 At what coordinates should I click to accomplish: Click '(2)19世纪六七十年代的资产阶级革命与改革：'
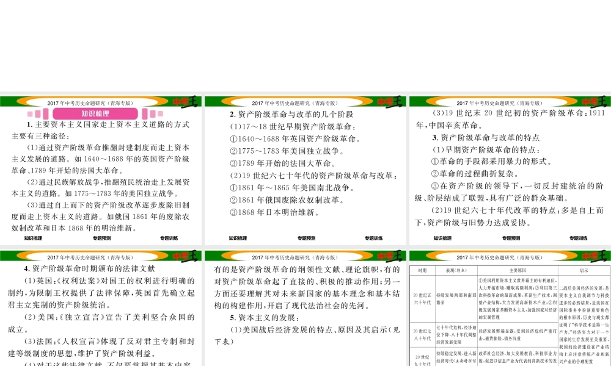[314, 176]
